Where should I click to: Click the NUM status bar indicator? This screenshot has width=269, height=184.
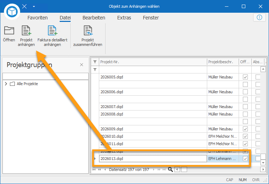243,180
